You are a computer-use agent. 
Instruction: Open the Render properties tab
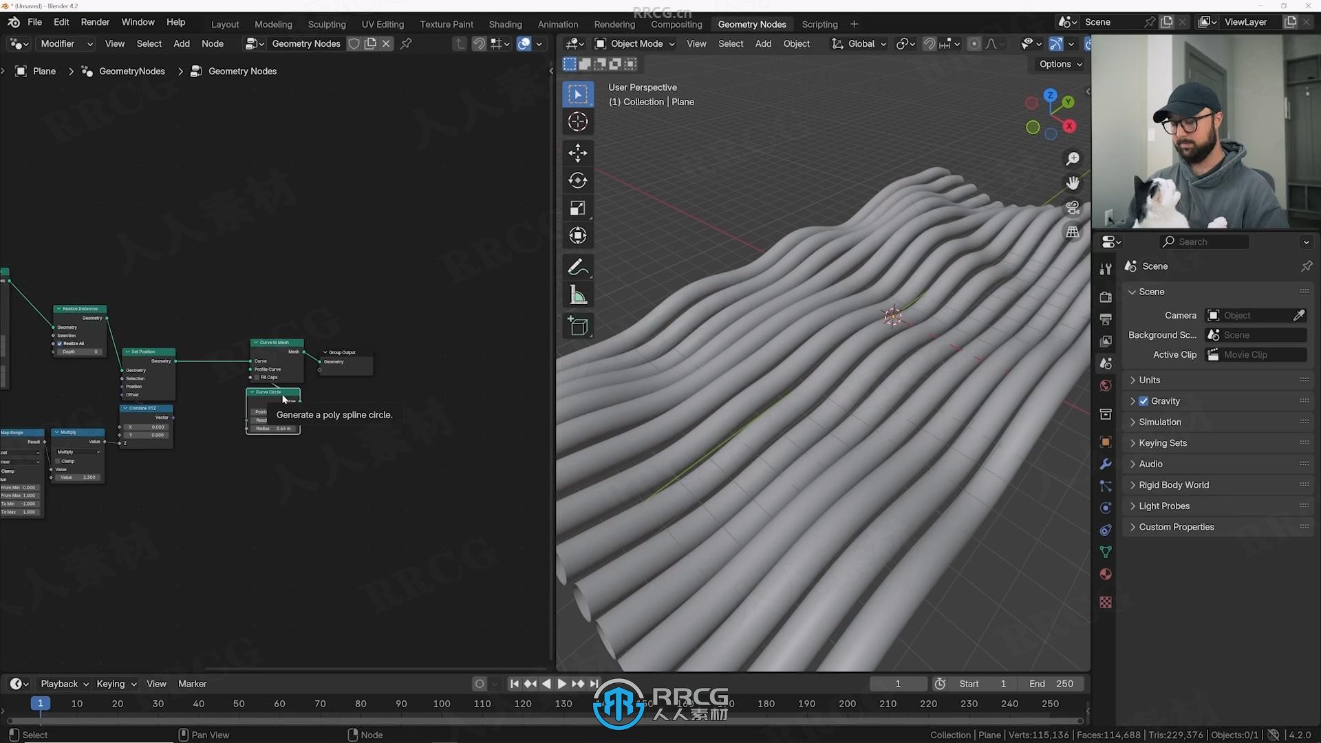1106,297
